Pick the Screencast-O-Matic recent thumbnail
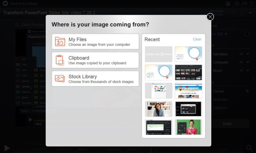The image size is (256, 153). tap(158, 54)
